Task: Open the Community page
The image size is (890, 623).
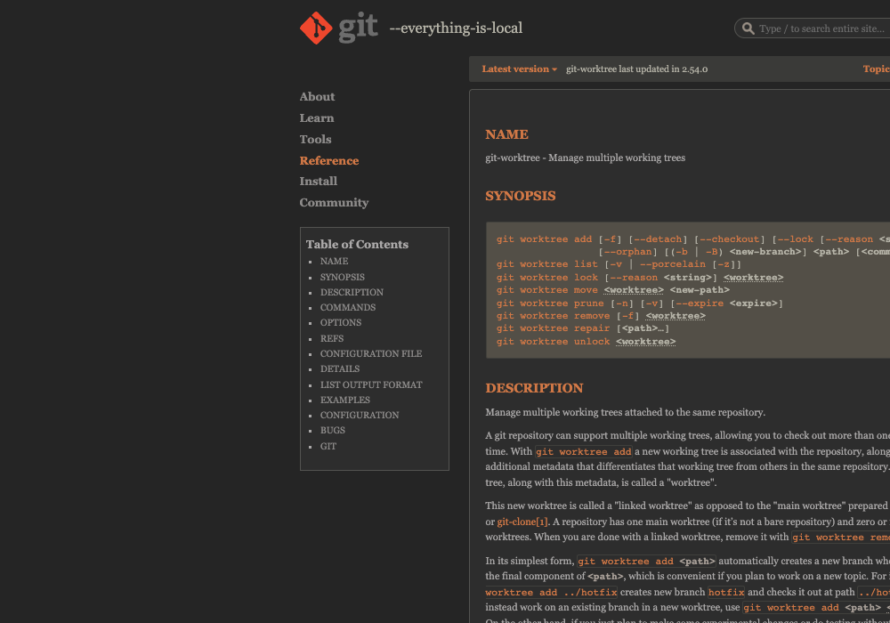Action: (x=334, y=203)
